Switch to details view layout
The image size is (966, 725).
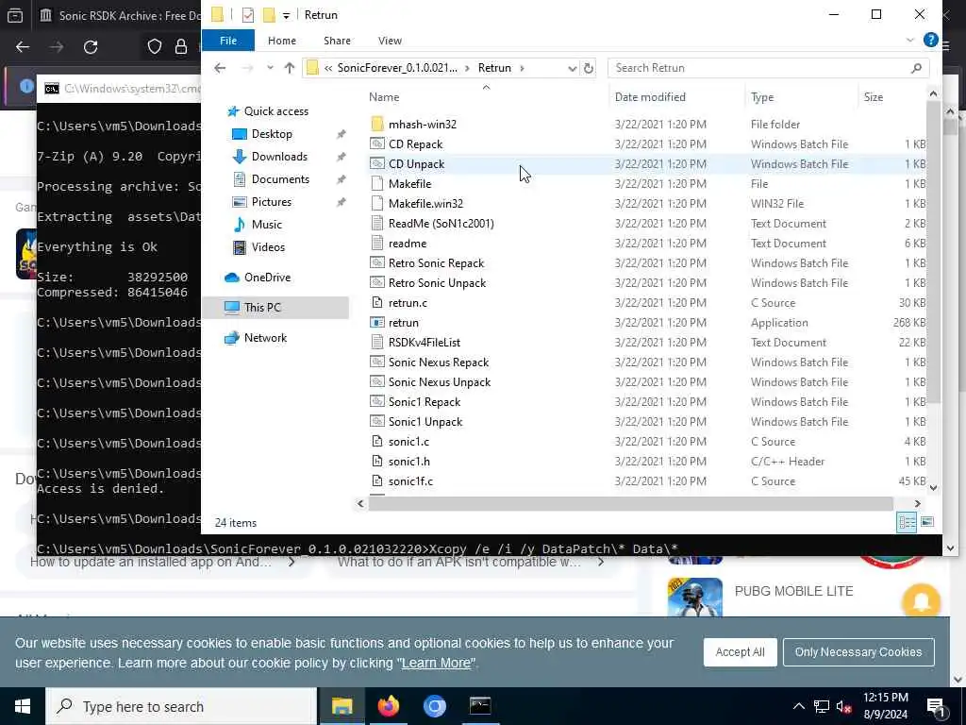[907, 522]
